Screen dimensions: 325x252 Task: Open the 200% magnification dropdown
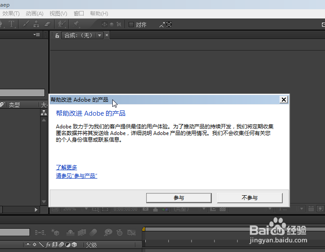tap(75, 209)
